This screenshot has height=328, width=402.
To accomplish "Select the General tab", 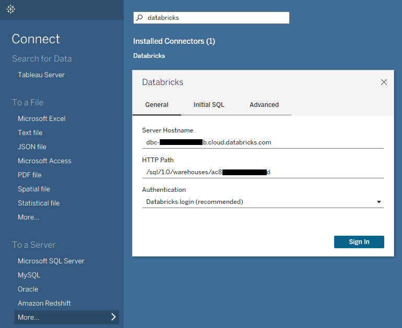I will pos(157,105).
